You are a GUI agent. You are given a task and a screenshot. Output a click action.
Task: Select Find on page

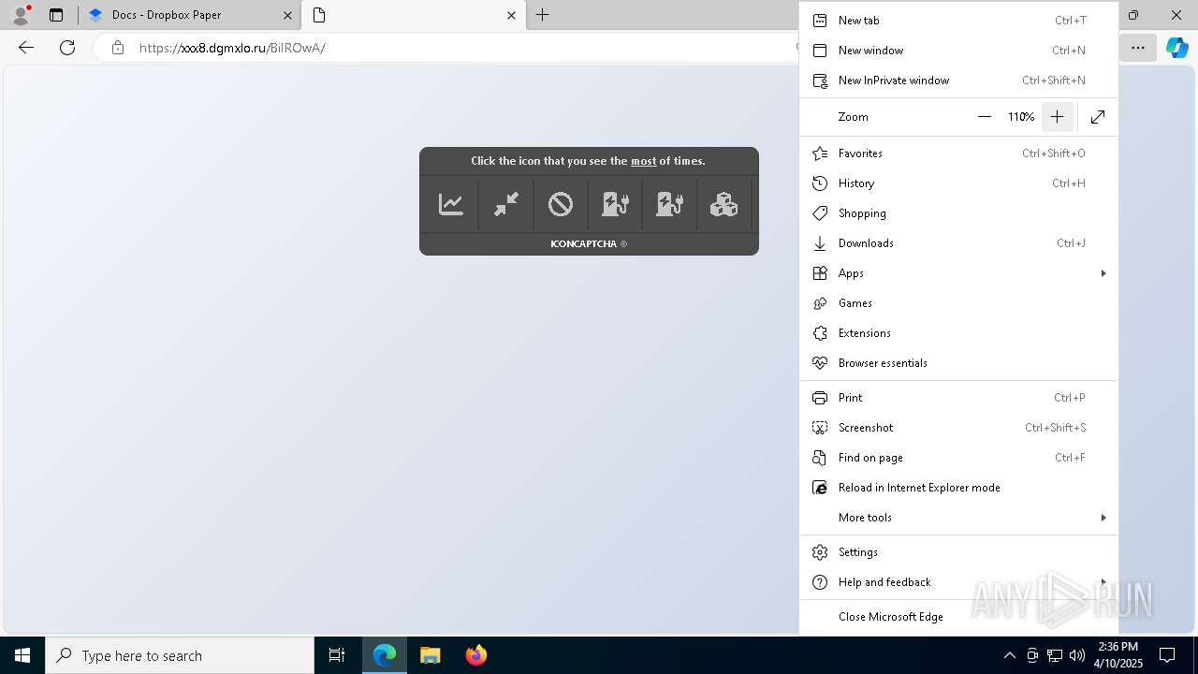click(959, 458)
